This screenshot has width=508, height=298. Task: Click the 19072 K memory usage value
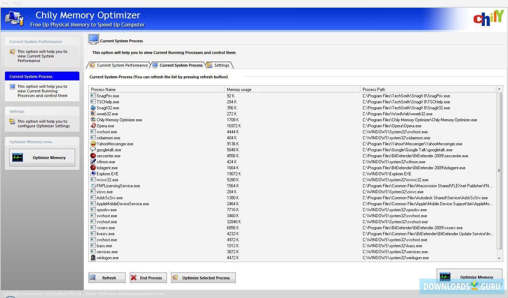(234, 174)
